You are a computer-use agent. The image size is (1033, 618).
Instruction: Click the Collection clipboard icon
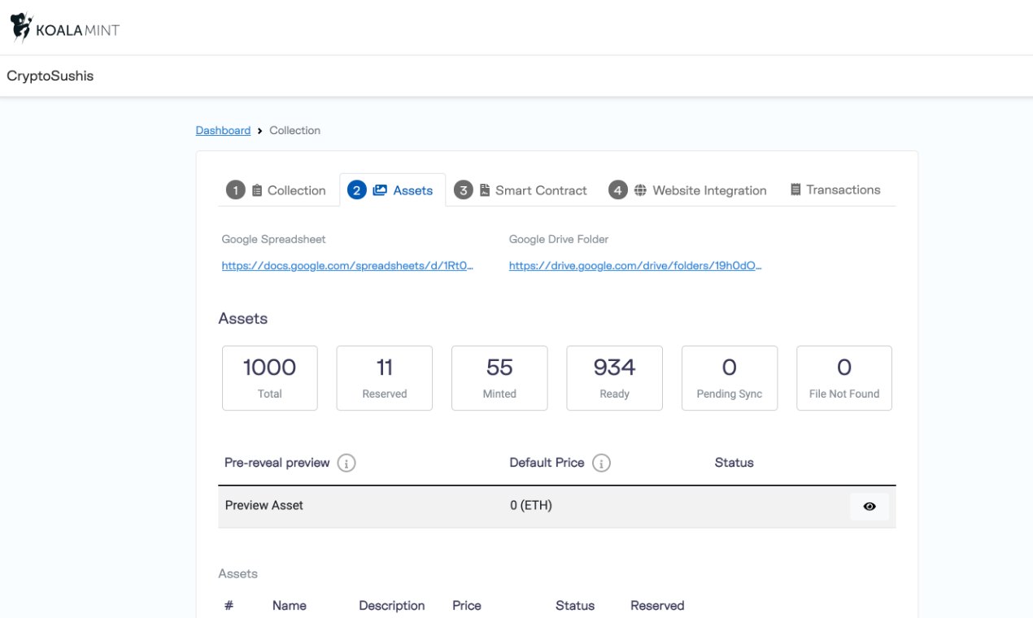(257, 190)
